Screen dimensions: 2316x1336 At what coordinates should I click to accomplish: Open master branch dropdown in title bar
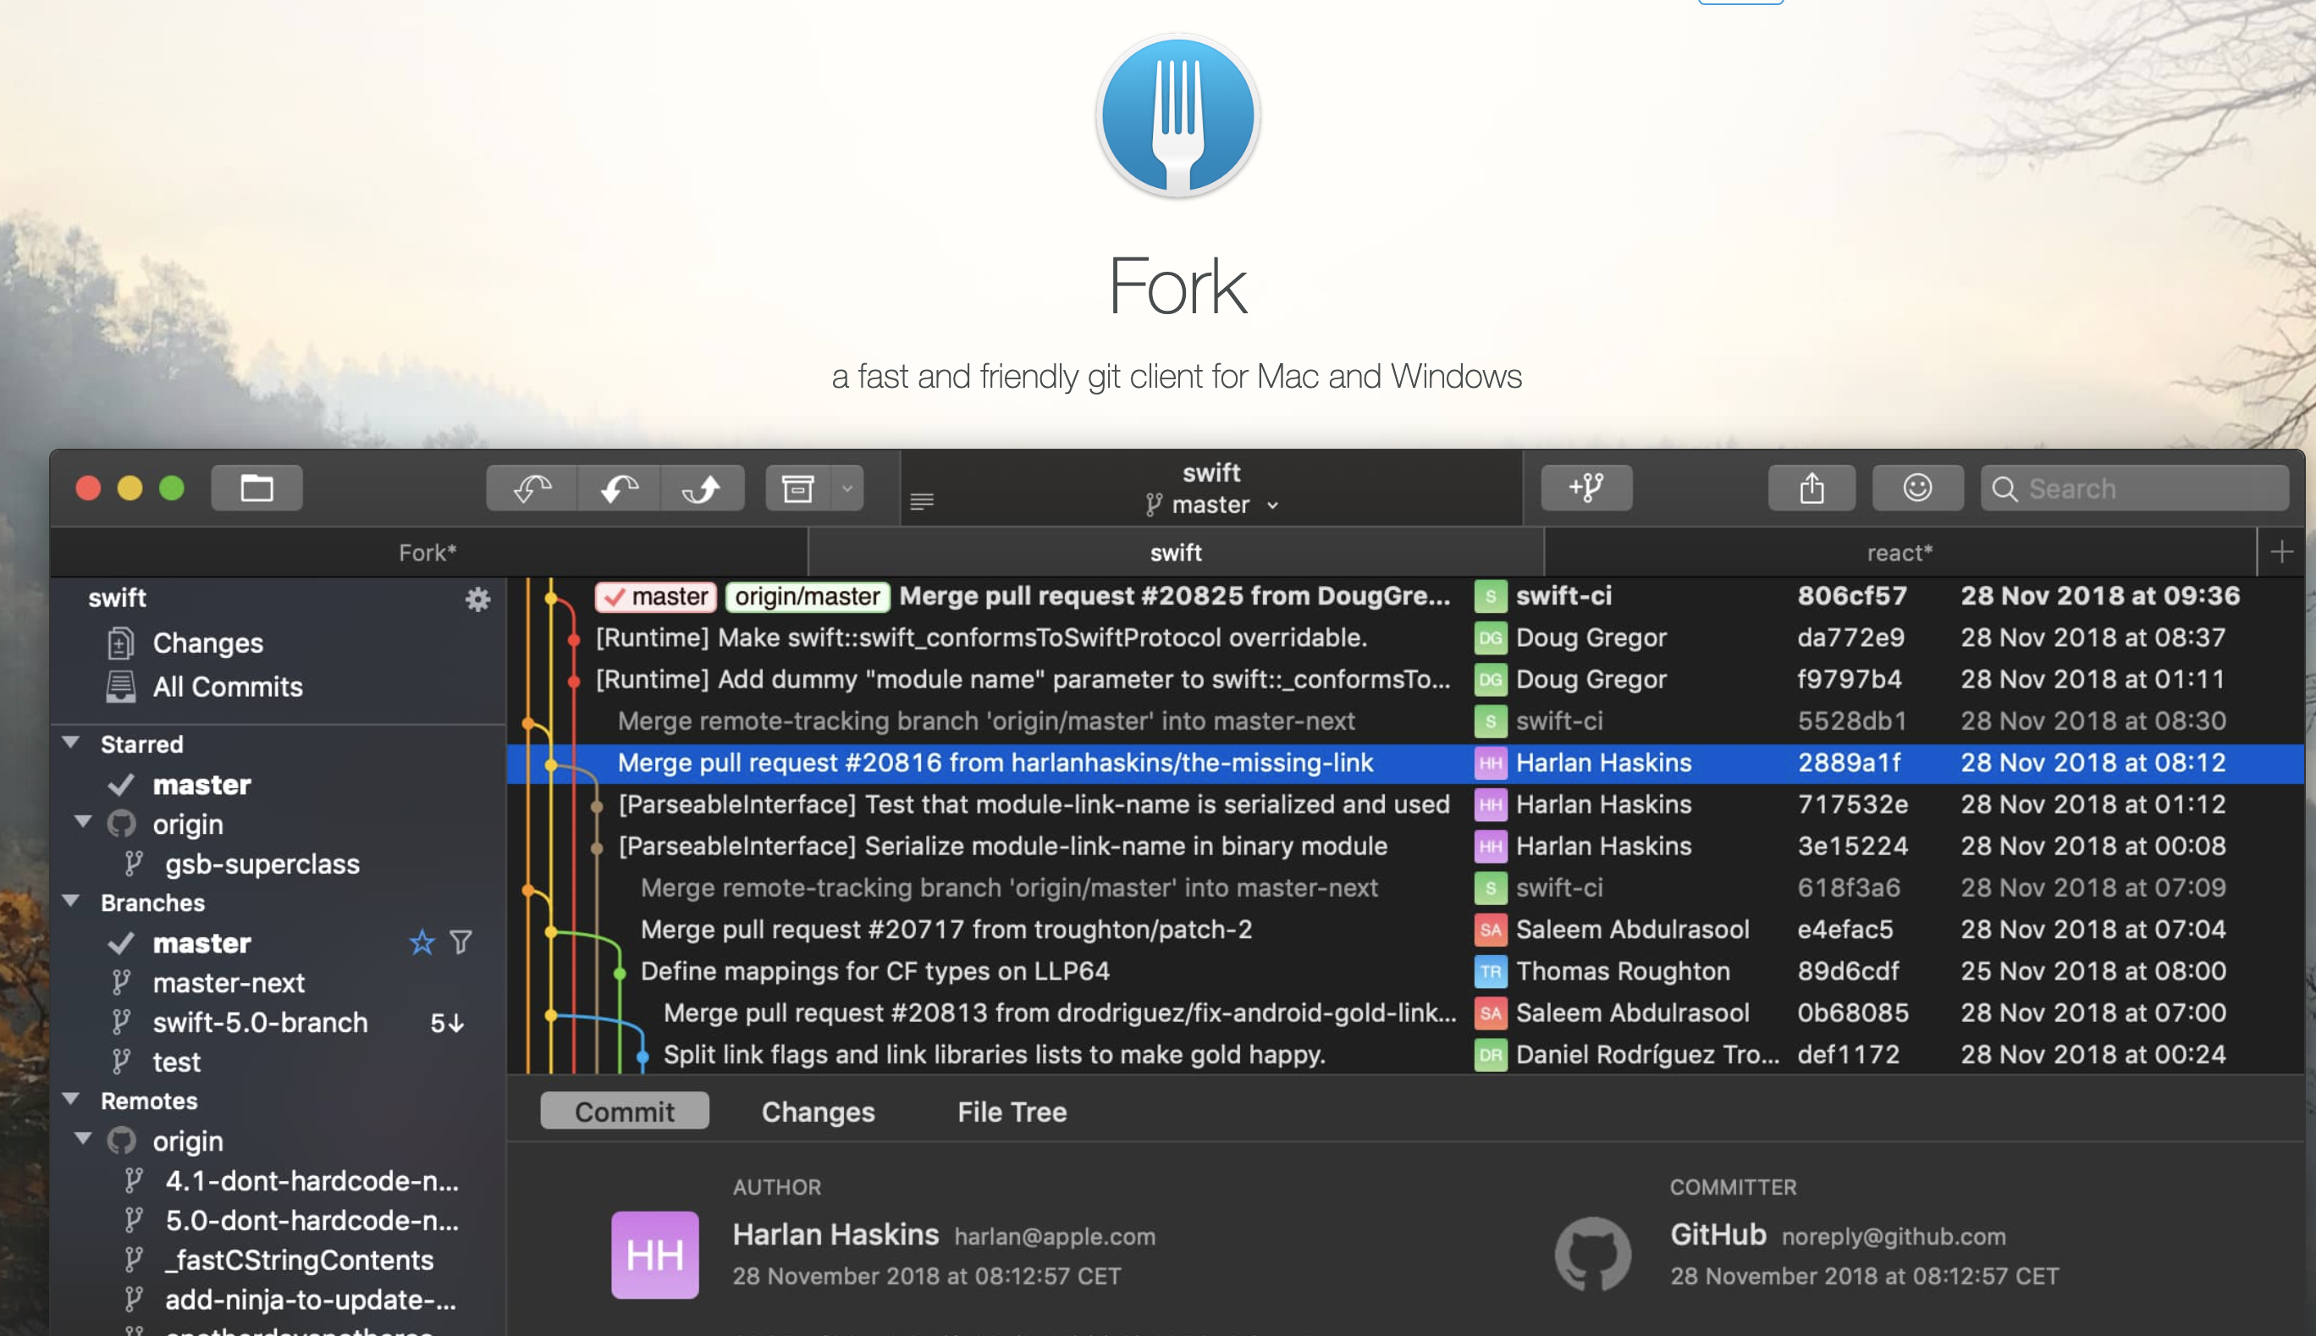click(1210, 505)
